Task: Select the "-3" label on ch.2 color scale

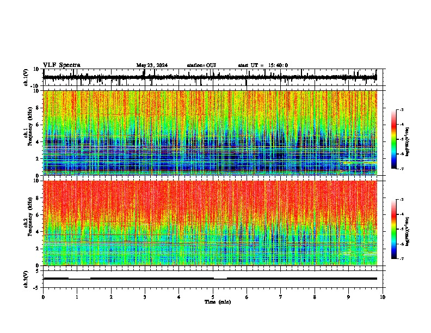Action: click(402, 200)
